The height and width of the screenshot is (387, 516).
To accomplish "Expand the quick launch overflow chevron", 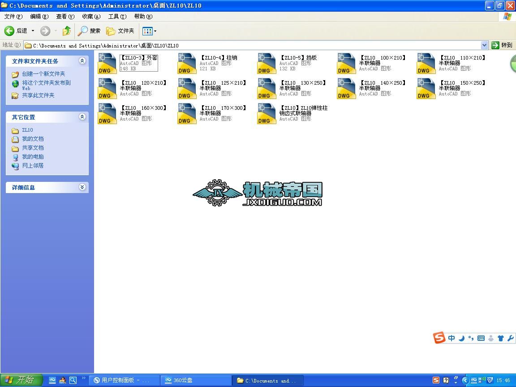I will [84, 378].
